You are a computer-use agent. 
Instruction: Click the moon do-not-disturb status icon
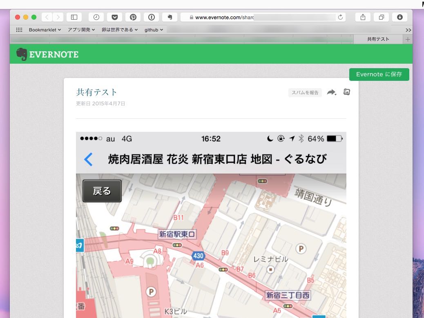(x=270, y=139)
